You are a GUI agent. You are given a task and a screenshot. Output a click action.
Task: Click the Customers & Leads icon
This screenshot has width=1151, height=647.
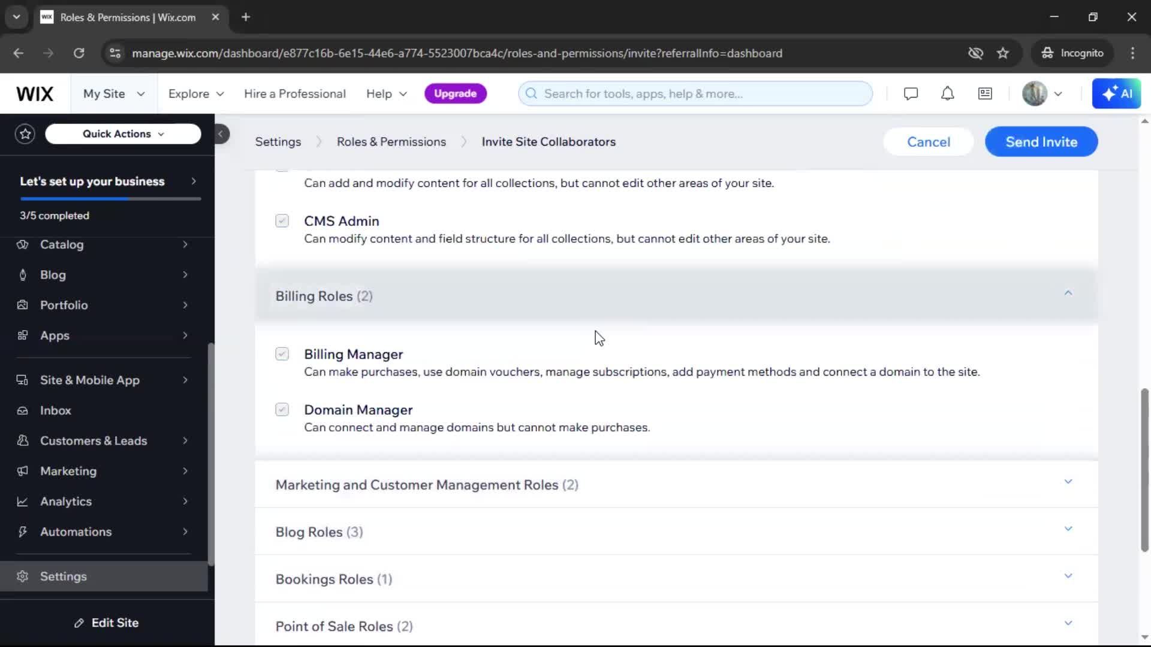(x=23, y=441)
